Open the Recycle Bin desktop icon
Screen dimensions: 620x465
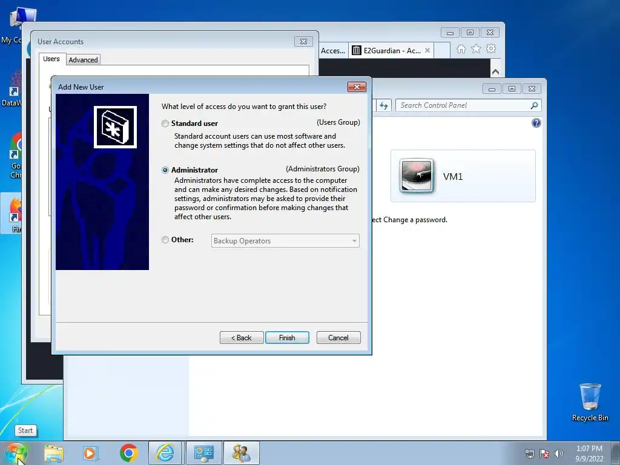[x=590, y=402]
